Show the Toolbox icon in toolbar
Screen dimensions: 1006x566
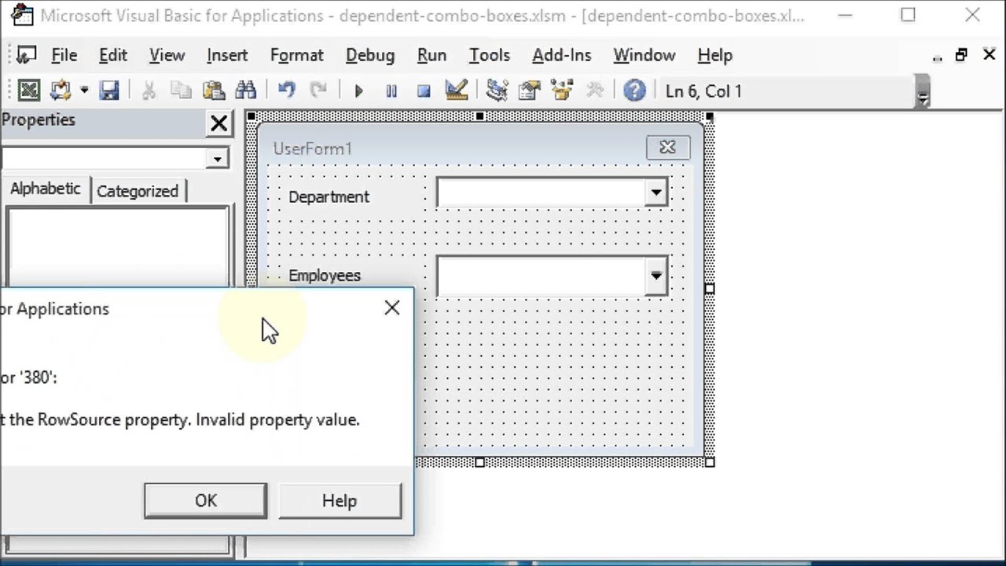pyautogui.click(x=595, y=90)
